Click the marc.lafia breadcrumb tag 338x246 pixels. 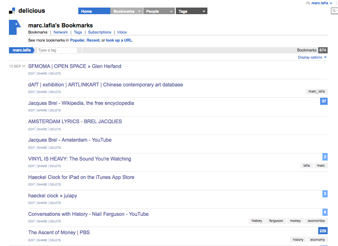22,50
